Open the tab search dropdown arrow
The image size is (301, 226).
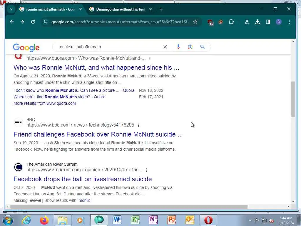[x=11, y=9]
